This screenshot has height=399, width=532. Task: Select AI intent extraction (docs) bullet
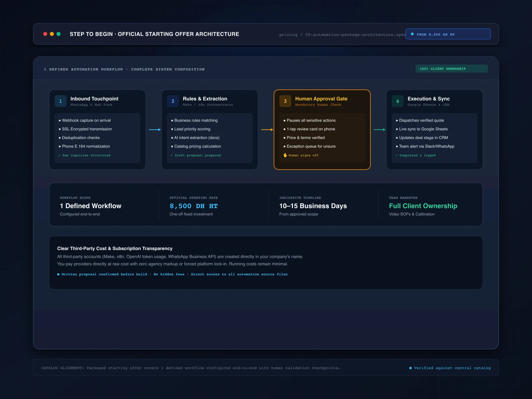coord(195,138)
